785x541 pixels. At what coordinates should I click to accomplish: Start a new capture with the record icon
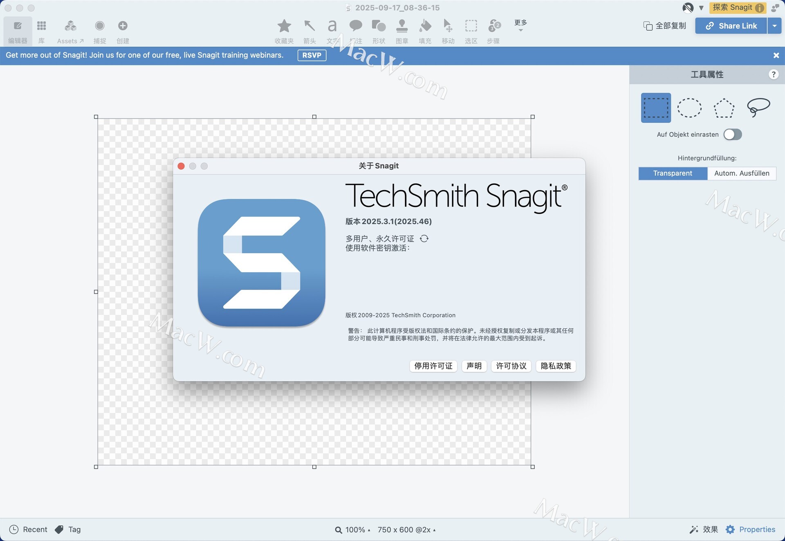pos(99,31)
